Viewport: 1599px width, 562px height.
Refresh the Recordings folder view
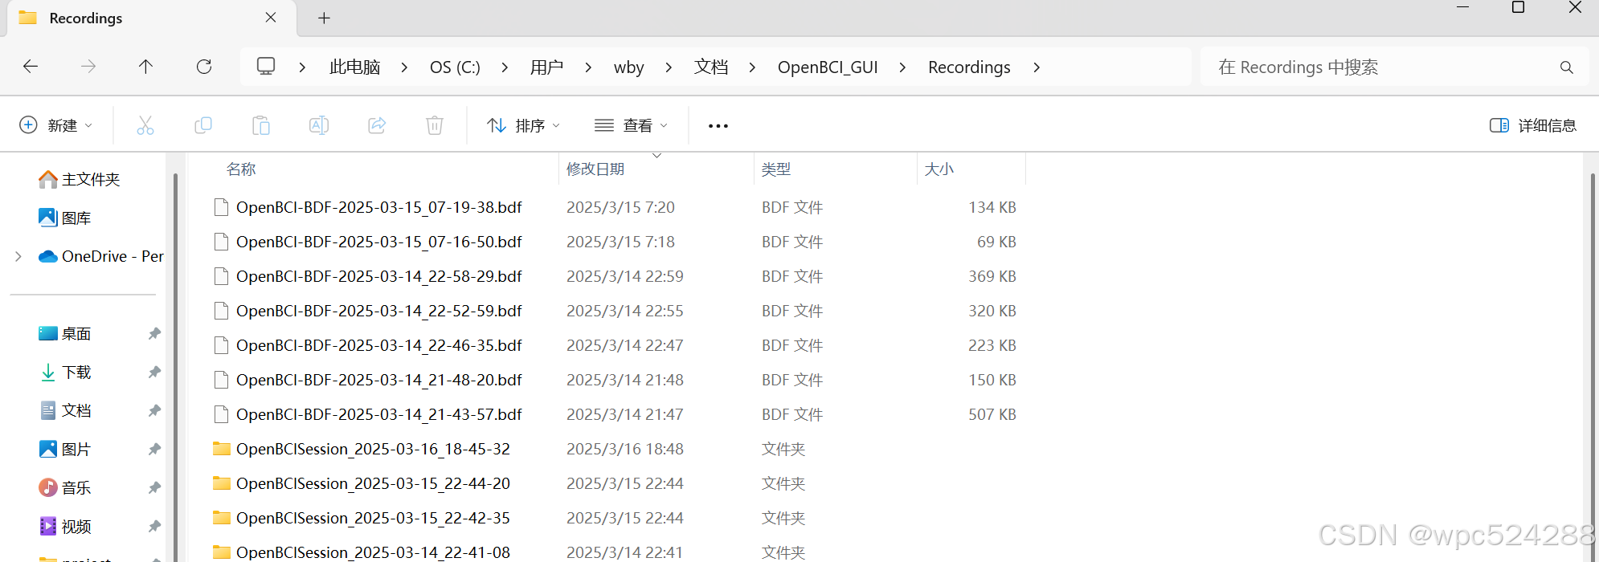click(x=204, y=67)
